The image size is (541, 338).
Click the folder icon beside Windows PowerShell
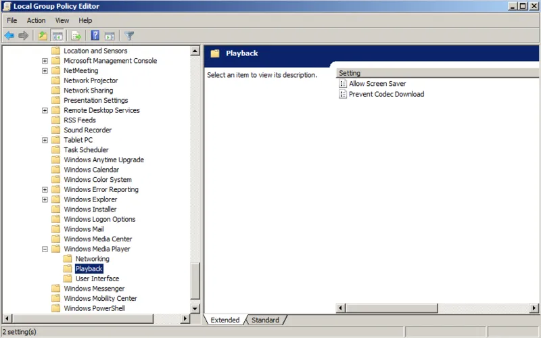55,308
